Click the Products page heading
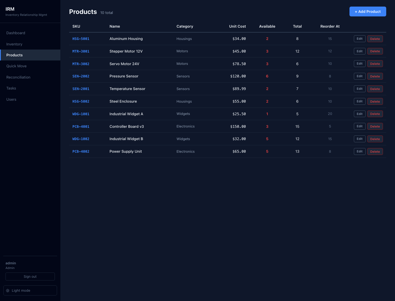This screenshot has width=395, height=301. (x=83, y=12)
